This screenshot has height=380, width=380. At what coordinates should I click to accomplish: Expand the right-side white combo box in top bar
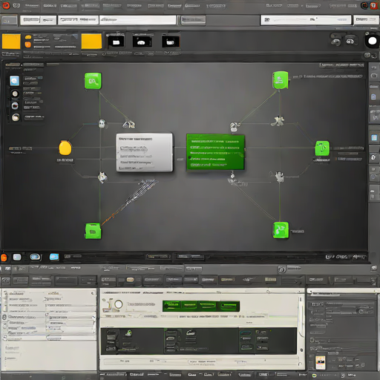(306, 20)
